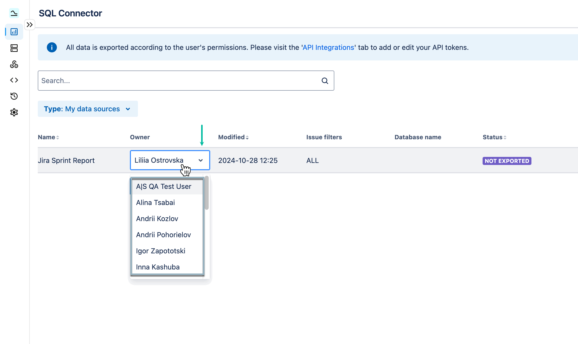Click the blue info icon in banner
The width and height of the screenshot is (578, 344).
52,47
